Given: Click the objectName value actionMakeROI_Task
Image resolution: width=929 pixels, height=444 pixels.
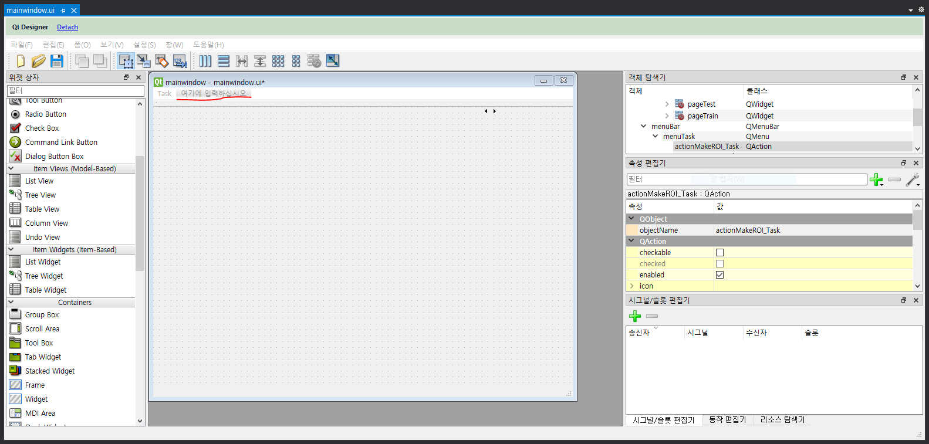Looking at the screenshot, I should coord(748,230).
